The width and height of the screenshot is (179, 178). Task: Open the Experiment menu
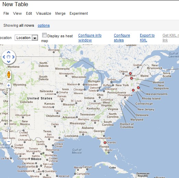tap(79, 13)
